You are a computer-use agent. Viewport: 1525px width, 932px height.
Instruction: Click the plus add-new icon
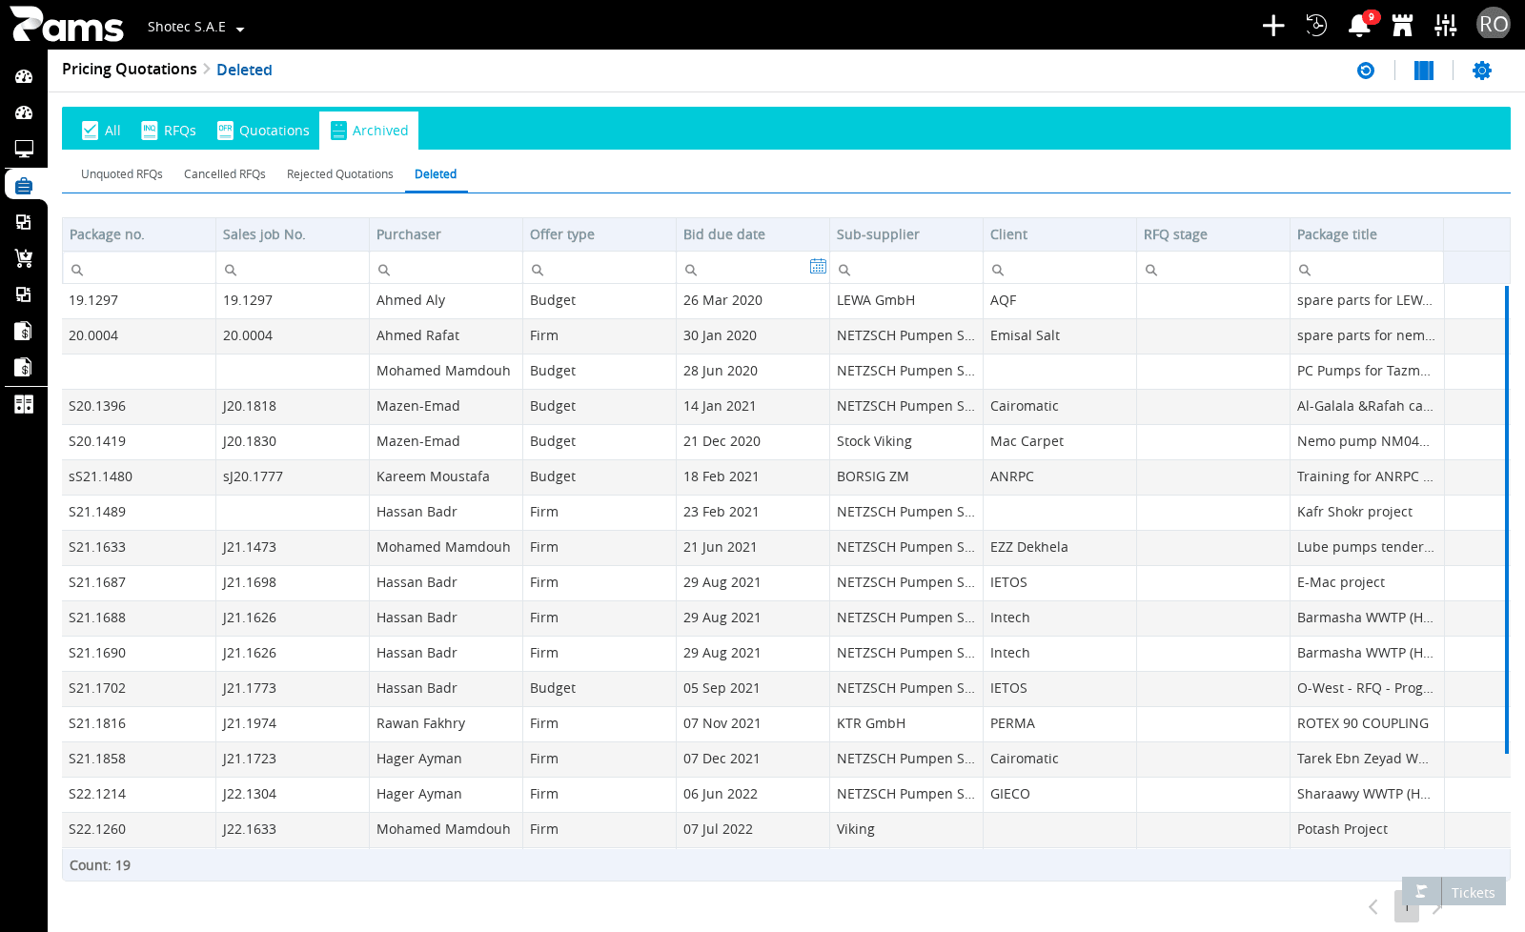point(1273,26)
